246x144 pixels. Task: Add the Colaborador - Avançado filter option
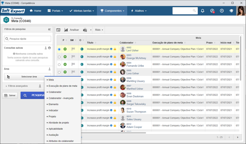click(x=60, y=98)
